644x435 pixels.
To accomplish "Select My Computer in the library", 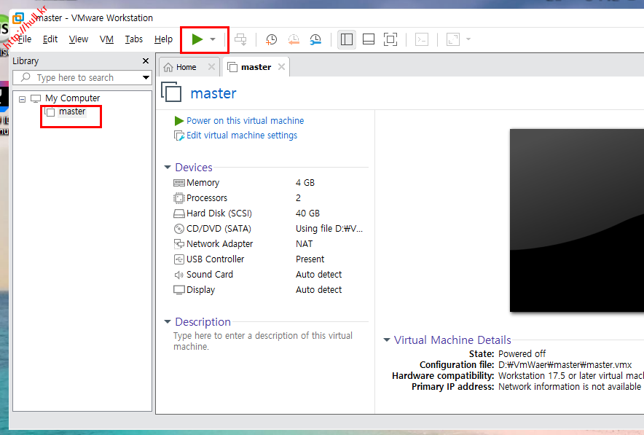I will [x=72, y=98].
